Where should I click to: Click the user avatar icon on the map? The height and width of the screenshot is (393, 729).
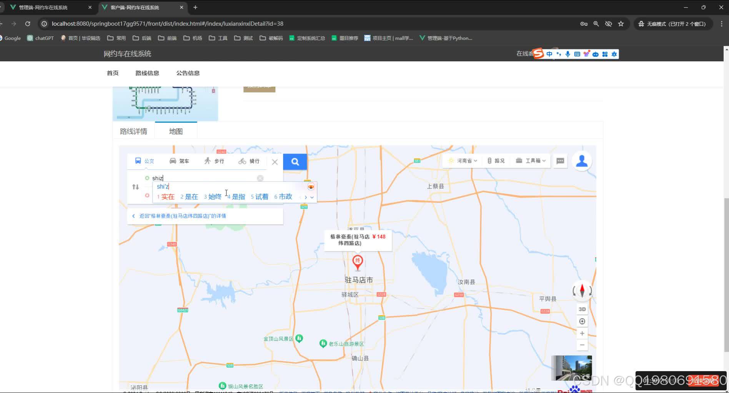(x=582, y=161)
